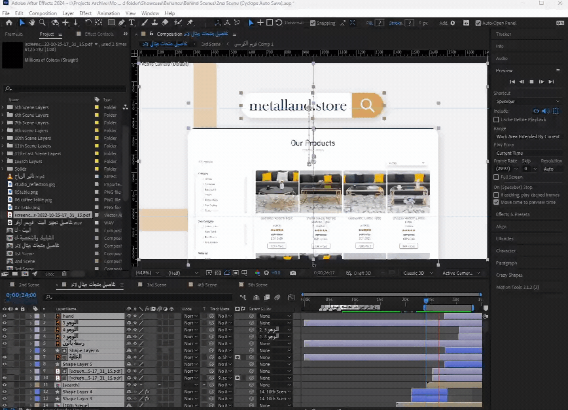Open magnification 44.8% dropdown

point(147,273)
